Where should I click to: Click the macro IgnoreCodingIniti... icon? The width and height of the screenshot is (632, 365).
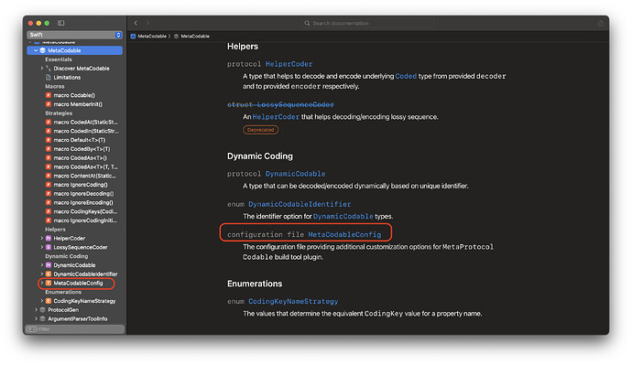(x=49, y=220)
